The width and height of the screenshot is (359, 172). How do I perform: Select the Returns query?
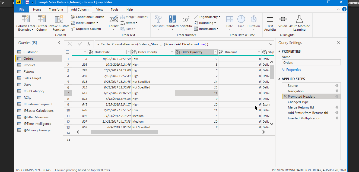coord(39,72)
